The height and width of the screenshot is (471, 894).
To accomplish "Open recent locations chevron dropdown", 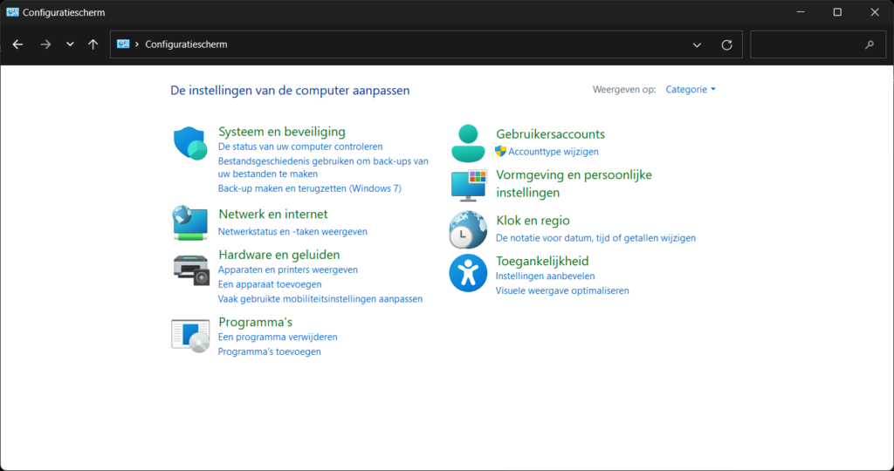I will (70, 44).
